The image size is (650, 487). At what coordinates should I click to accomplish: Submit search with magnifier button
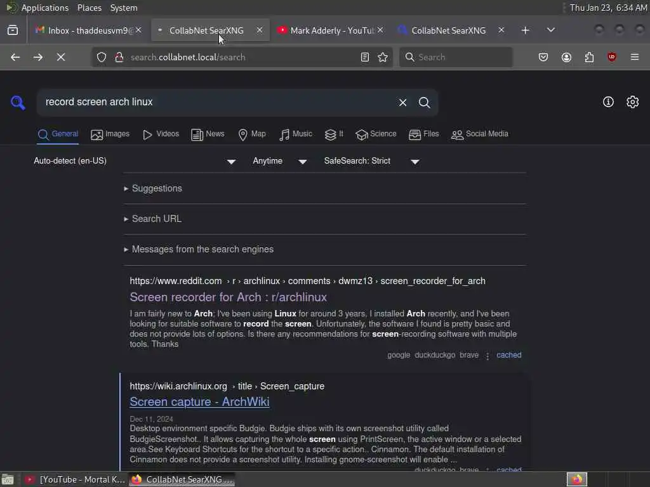tap(424, 102)
